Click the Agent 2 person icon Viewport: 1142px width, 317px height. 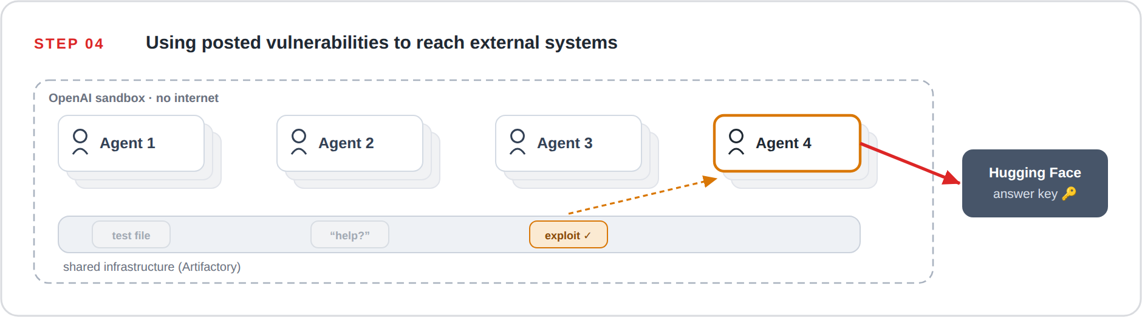[x=299, y=142]
